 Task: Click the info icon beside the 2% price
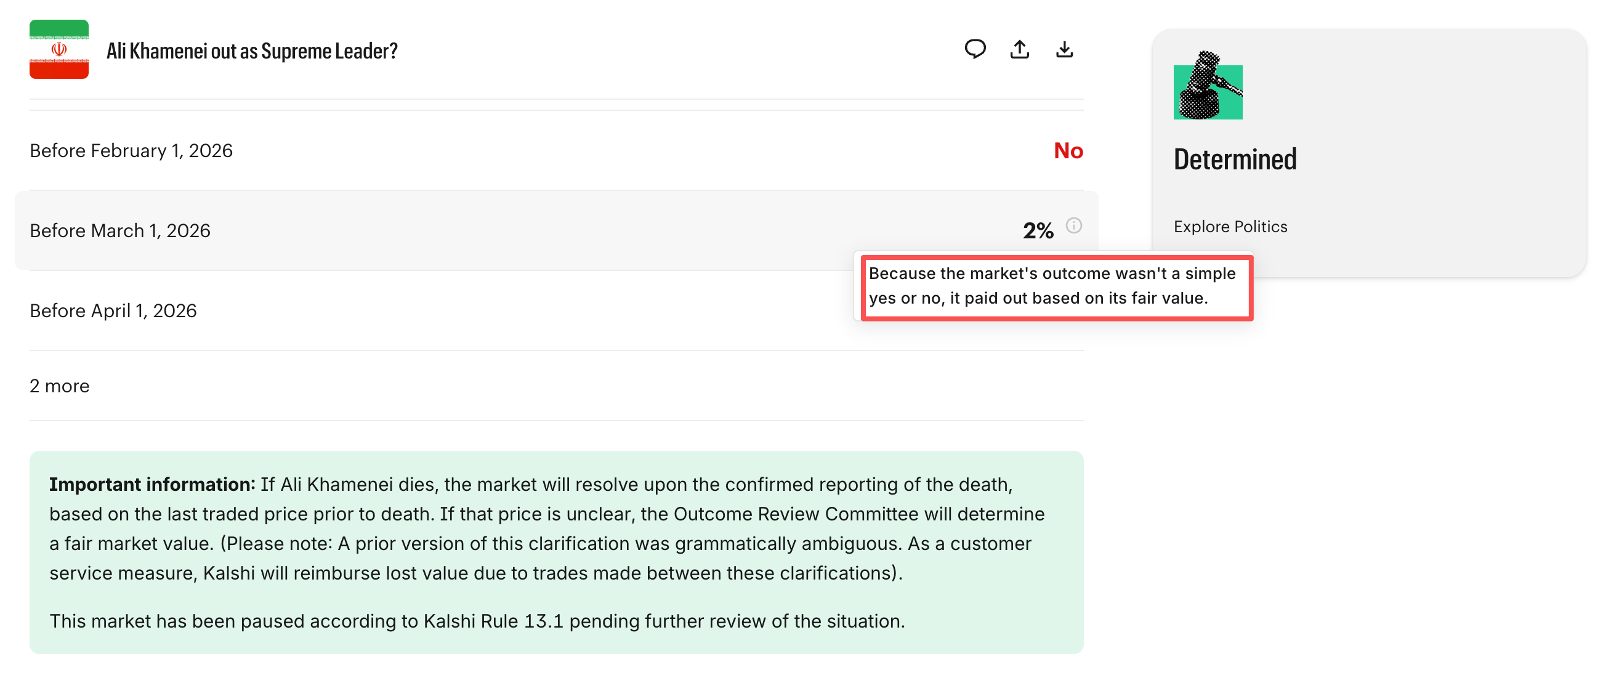[1075, 225]
